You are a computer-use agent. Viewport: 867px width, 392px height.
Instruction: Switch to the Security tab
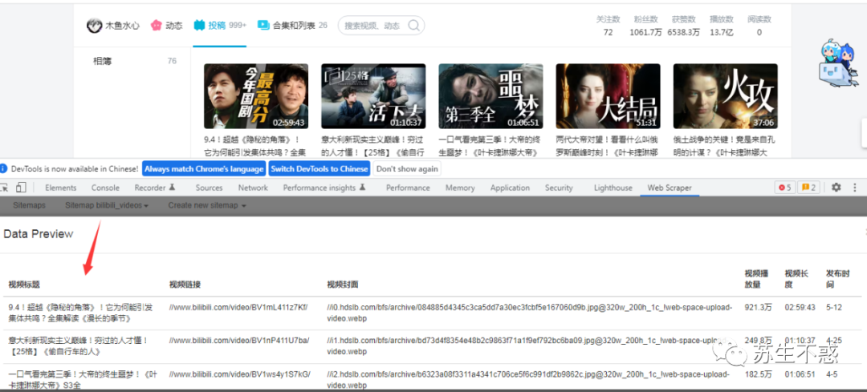point(559,188)
